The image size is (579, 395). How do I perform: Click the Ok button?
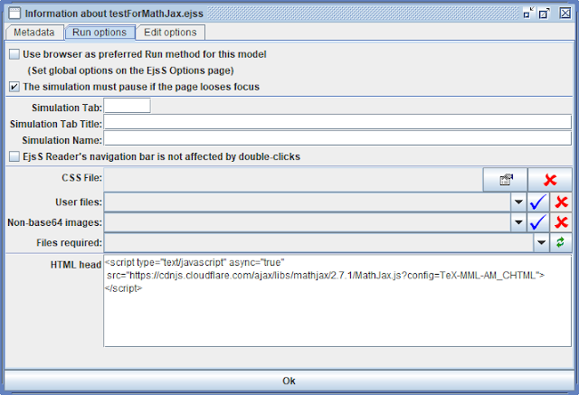[289, 381]
